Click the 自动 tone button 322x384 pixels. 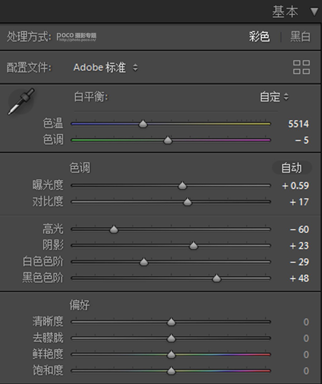(292, 168)
